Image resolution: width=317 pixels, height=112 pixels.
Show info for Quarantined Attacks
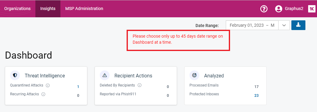(x=48, y=86)
